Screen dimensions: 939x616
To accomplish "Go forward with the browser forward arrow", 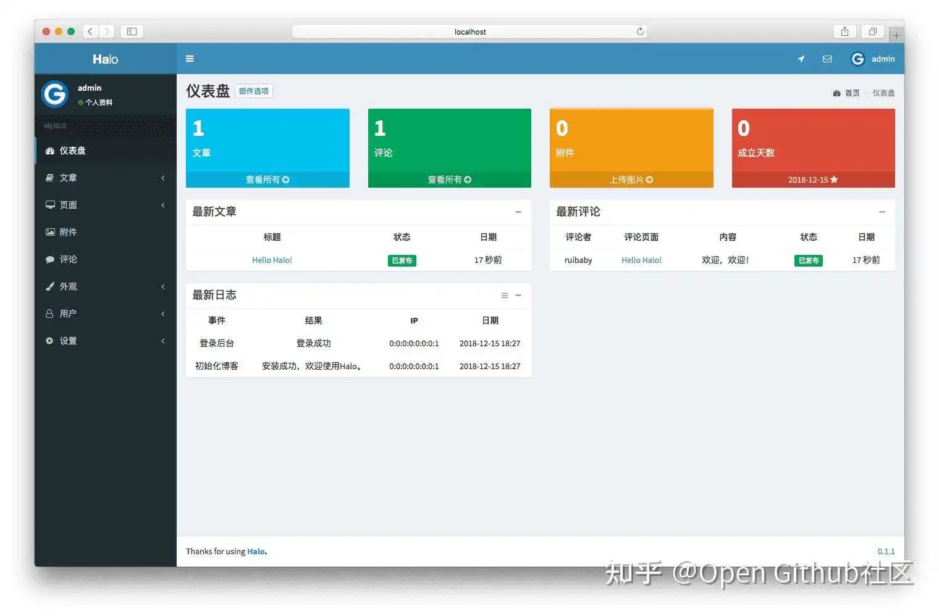I will click(x=107, y=31).
